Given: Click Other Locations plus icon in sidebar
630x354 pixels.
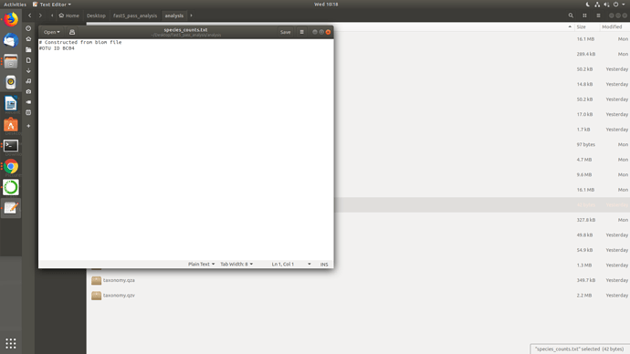Looking at the screenshot, I should click(28, 126).
